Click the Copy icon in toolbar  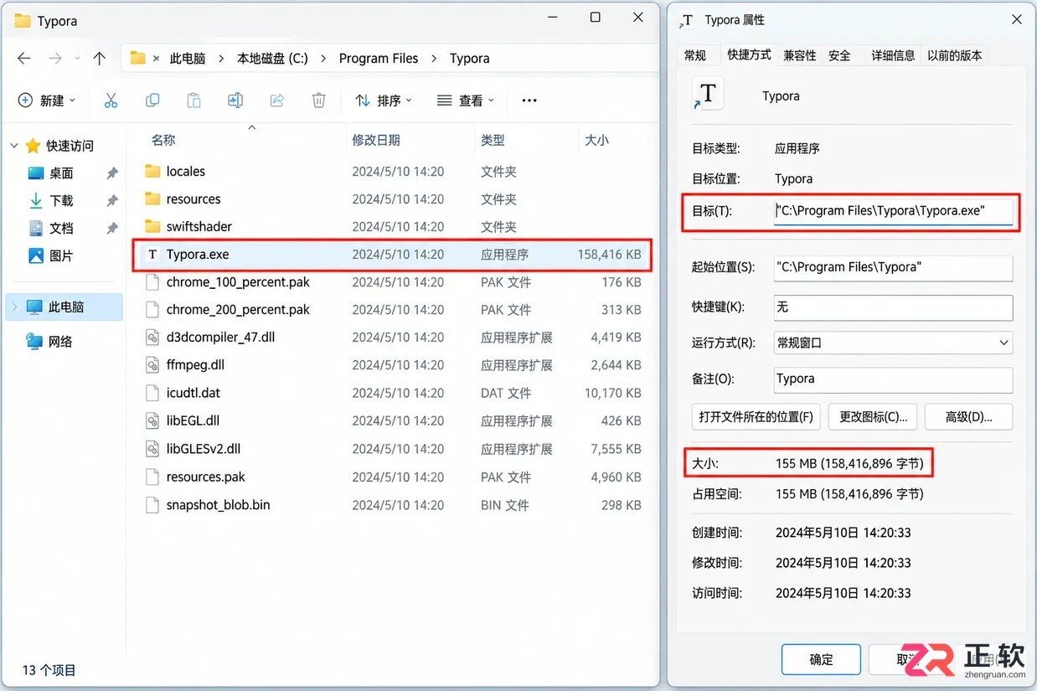coord(152,101)
